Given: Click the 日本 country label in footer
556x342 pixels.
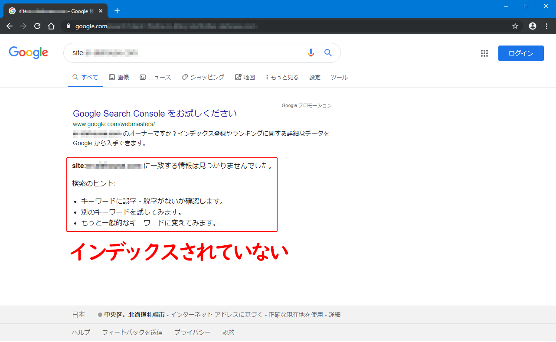Looking at the screenshot, I should point(78,315).
